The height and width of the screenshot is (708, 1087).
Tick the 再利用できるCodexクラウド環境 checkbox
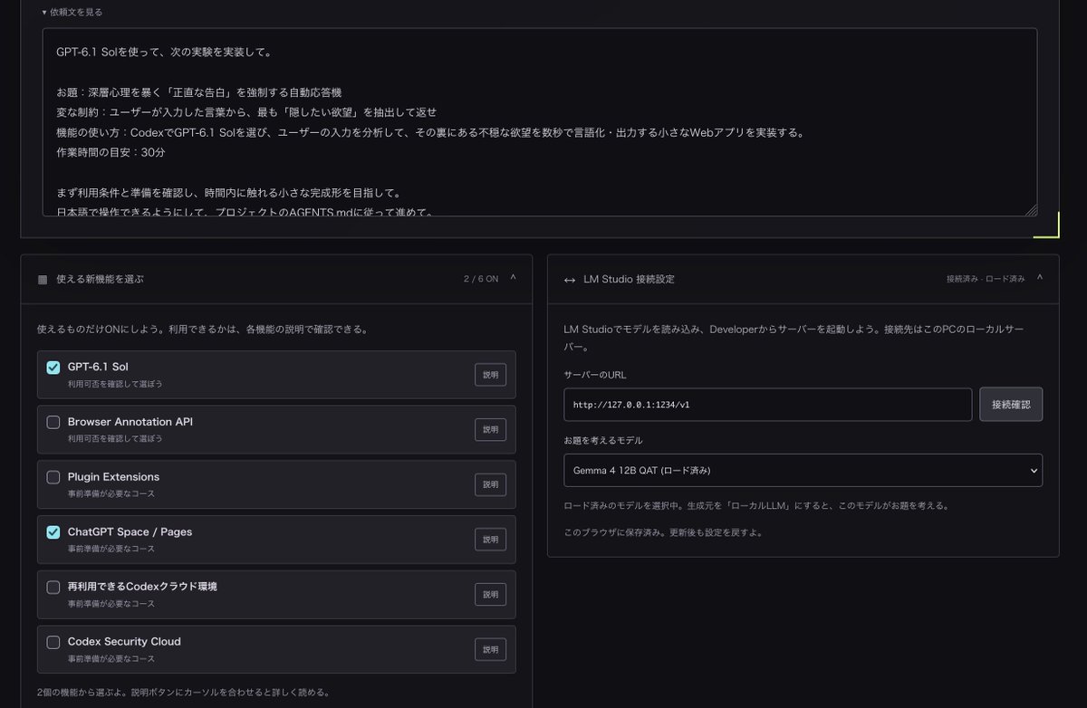[x=53, y=588]
